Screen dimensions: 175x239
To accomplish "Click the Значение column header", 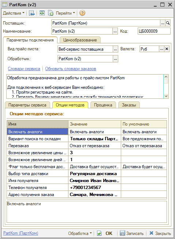I will [94, 124].
